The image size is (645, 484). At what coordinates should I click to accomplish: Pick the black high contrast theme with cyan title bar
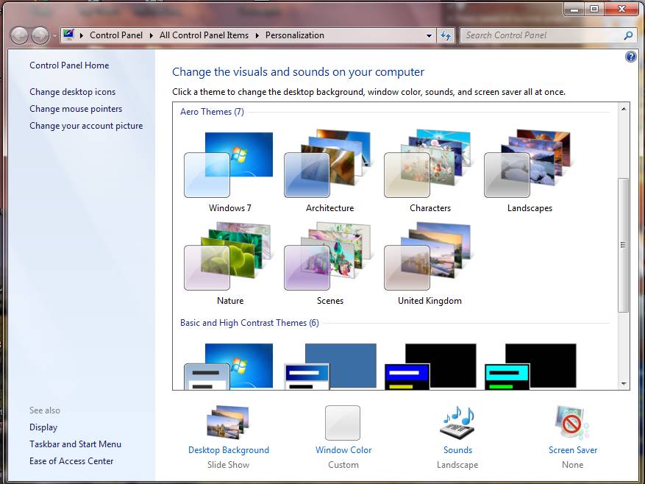[x=531, y=366]
